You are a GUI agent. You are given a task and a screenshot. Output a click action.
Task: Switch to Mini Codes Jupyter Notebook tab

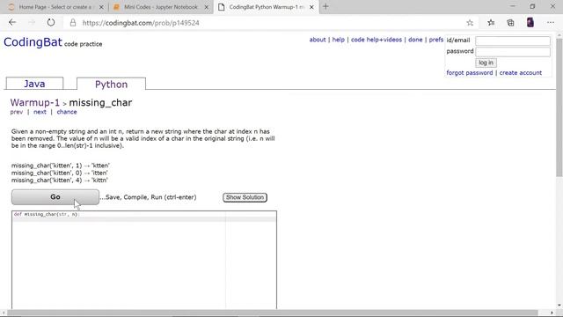(161, 7)
